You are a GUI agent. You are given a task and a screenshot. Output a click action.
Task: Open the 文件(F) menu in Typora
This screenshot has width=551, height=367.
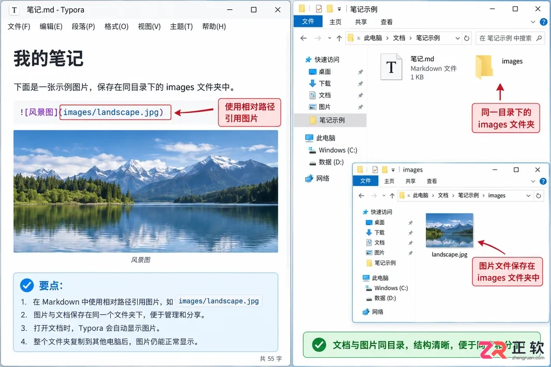click(x=19, y=27)
